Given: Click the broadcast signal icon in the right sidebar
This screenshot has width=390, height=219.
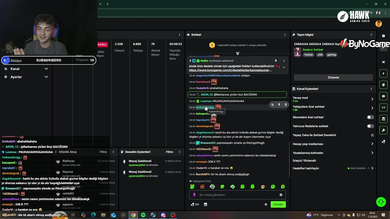Looking at the screenshot, I should [383, 107].
